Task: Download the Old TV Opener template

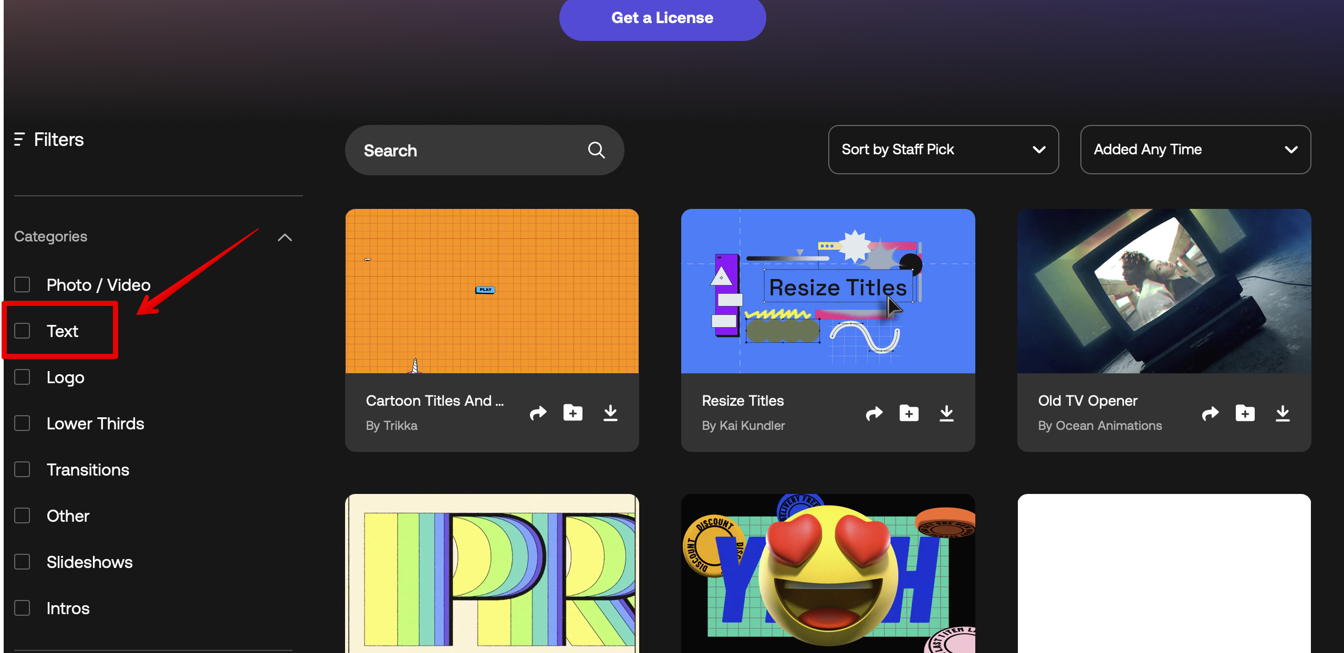Action: click(1283, 413)
